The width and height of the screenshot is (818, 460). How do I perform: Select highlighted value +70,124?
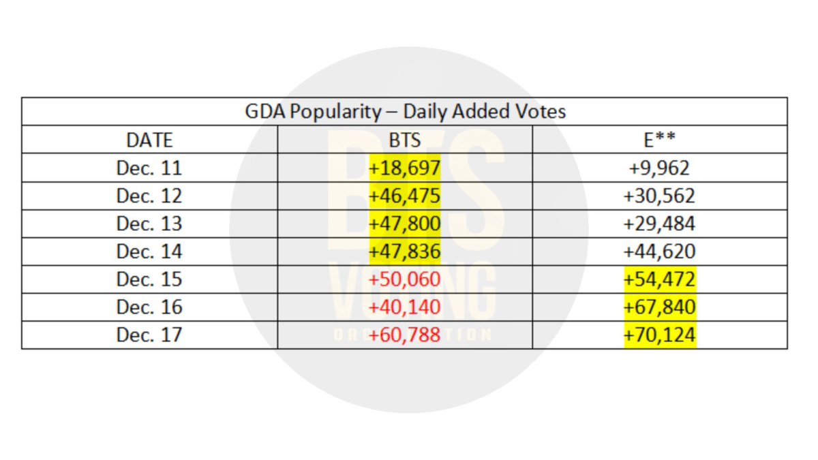click(660, 335)
